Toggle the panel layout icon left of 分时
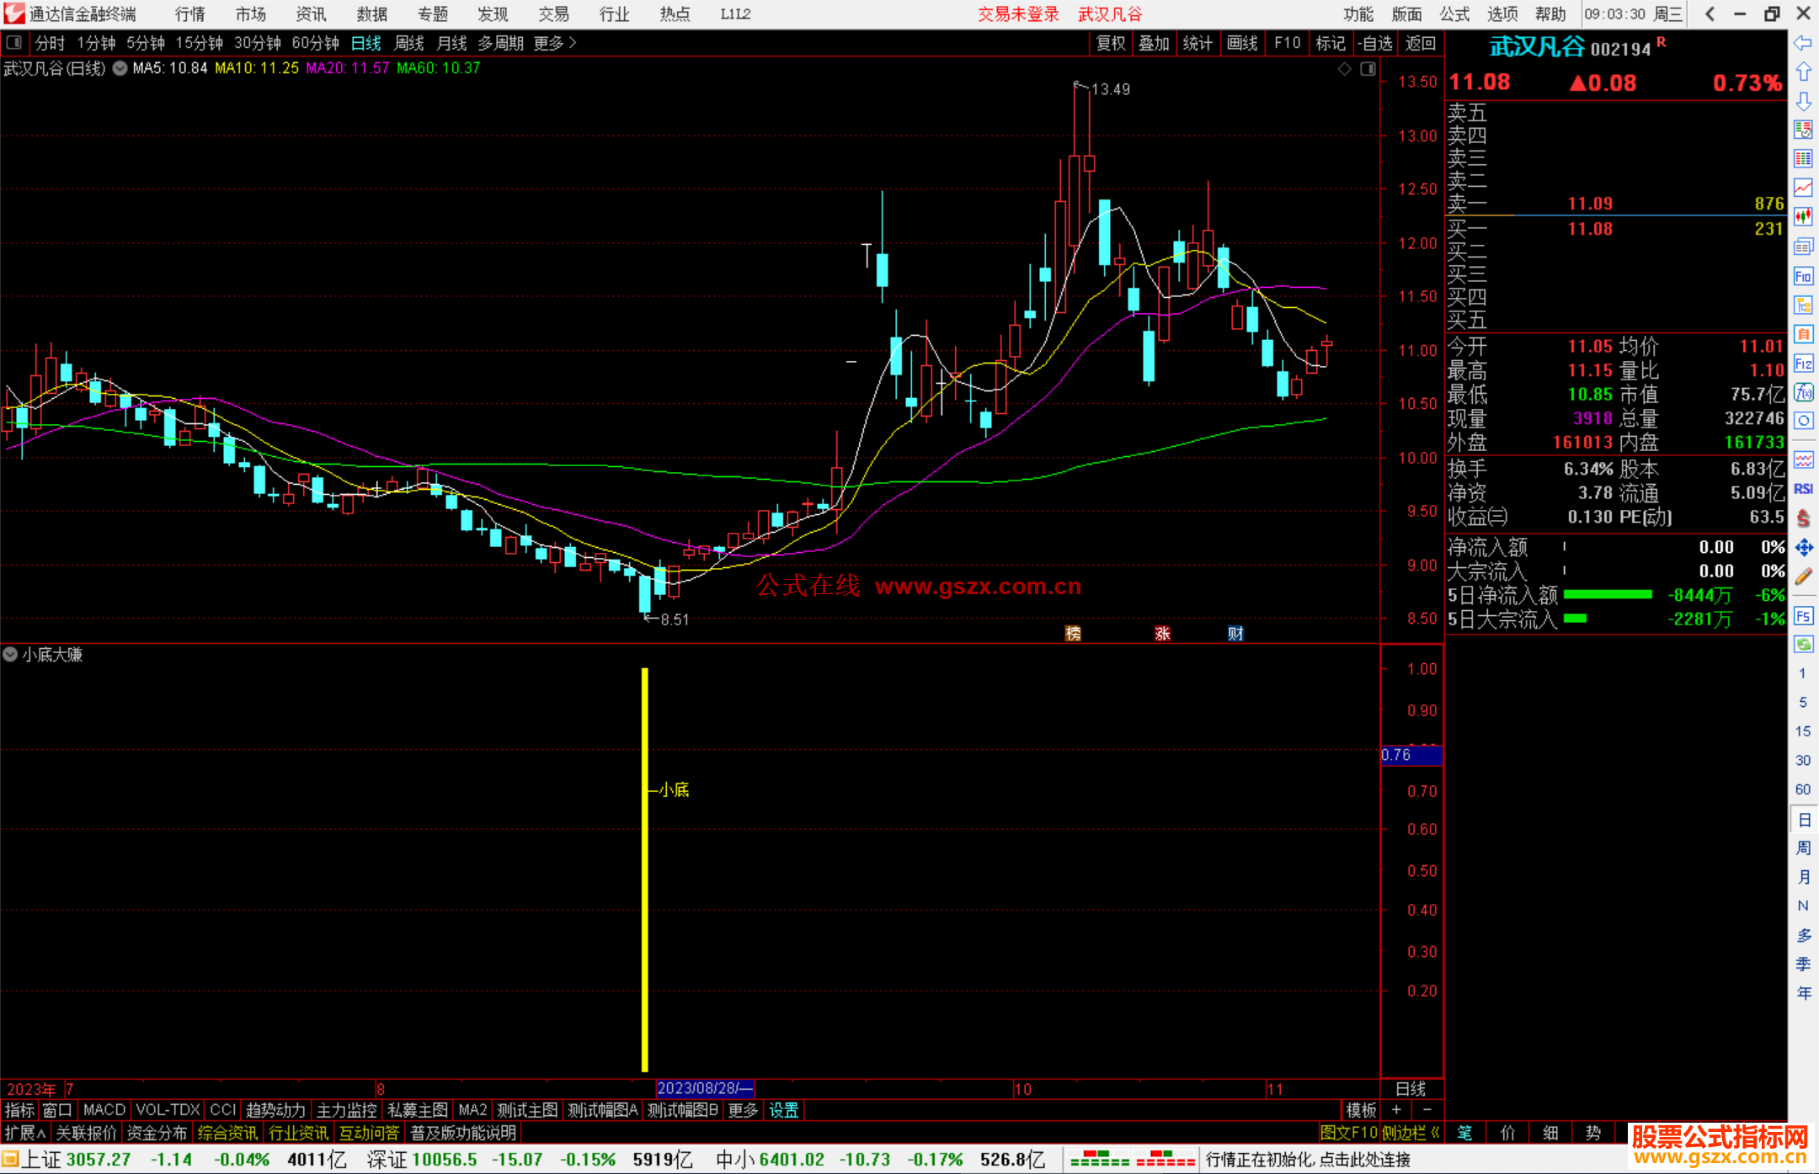This screenshot has width=1819, height=1174. tap(14, 43)
